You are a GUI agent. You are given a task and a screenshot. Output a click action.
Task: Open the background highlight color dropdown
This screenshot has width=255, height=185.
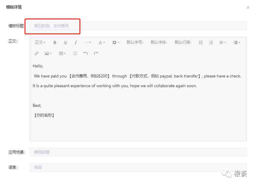(116, 43)
